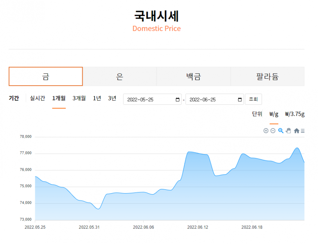Click the 국내시세 page heading

[156, 16]
